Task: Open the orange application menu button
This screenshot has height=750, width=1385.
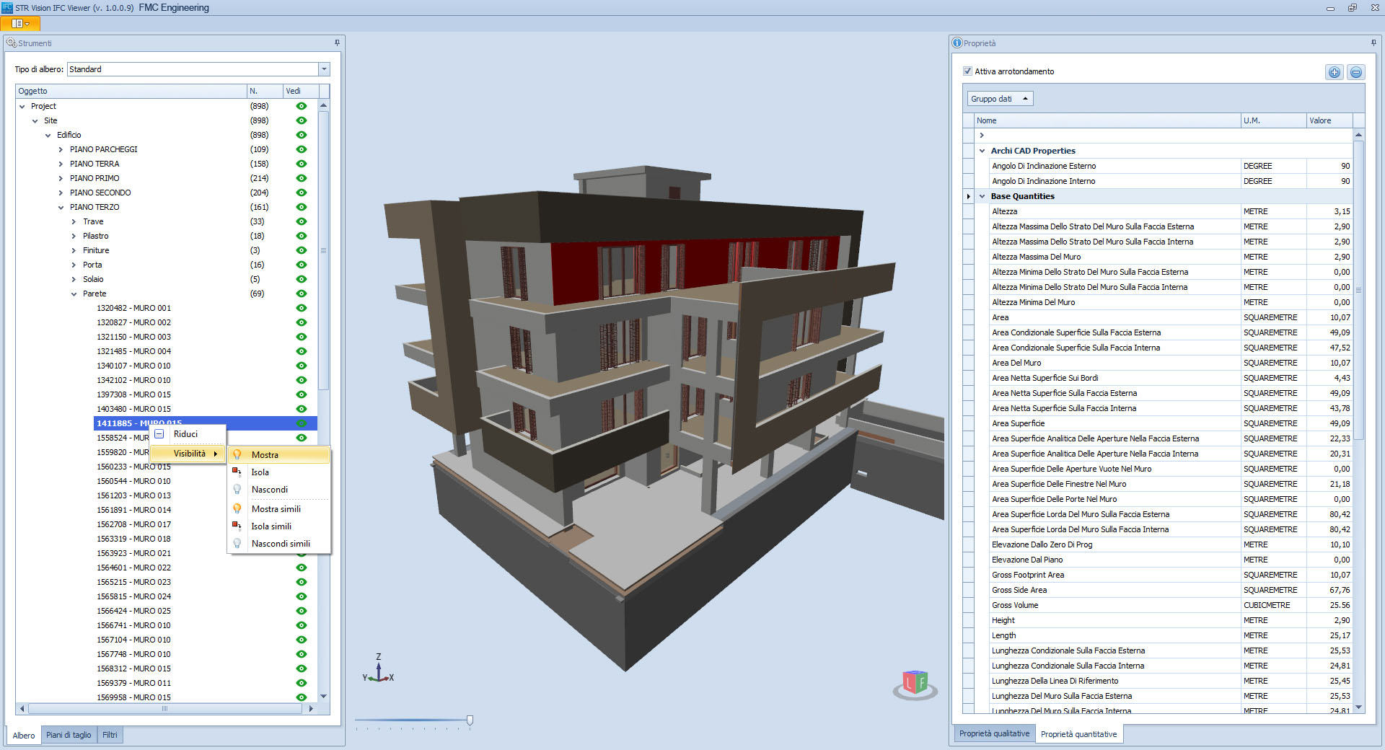Action: (20, 24)
